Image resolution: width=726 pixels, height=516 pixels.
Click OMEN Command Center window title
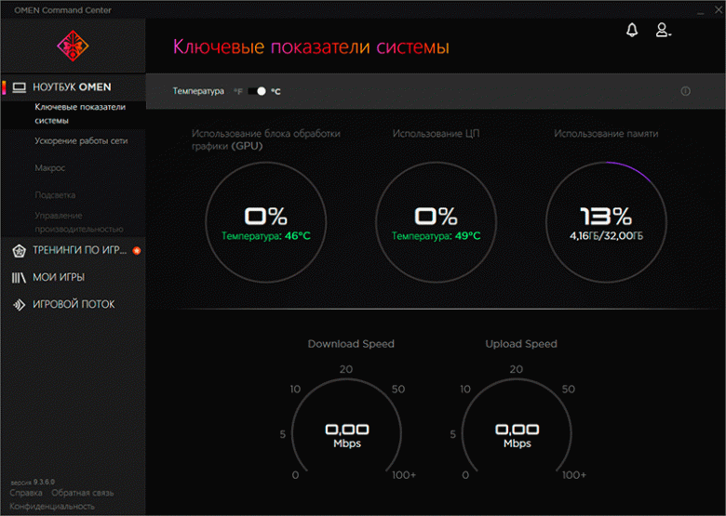click(62, 10)
